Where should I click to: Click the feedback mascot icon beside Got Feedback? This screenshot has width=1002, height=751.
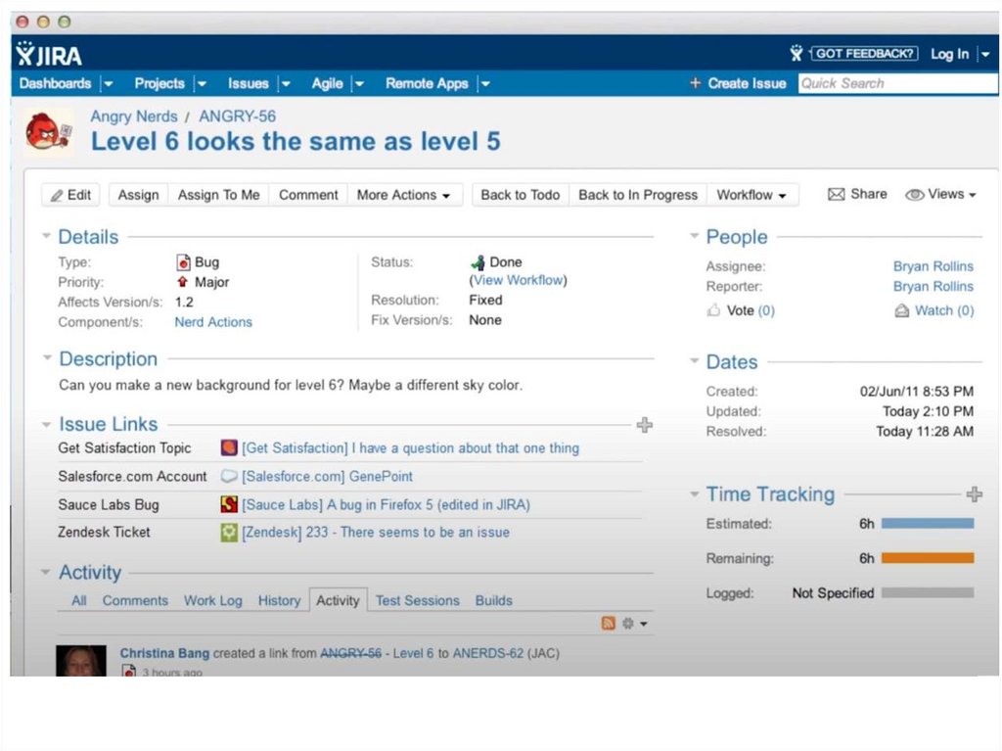pyautogui.click(x=797, y=53)
